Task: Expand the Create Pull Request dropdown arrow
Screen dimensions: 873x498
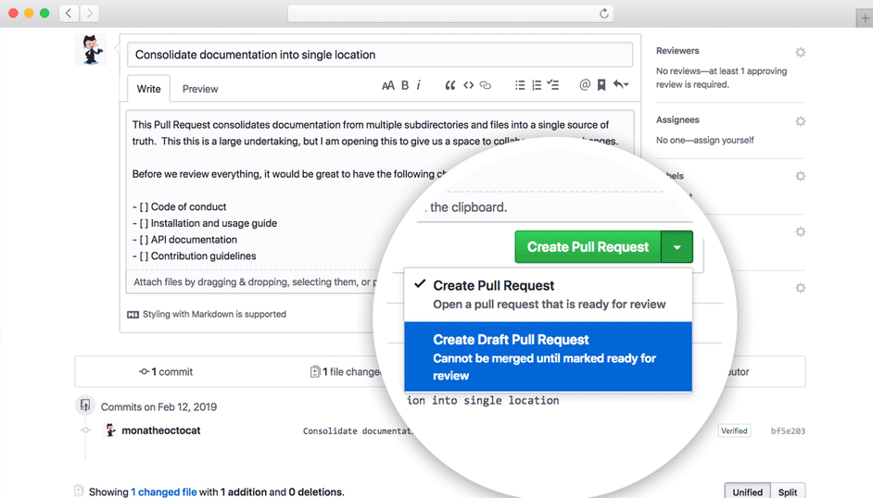Action: [677, 247]
